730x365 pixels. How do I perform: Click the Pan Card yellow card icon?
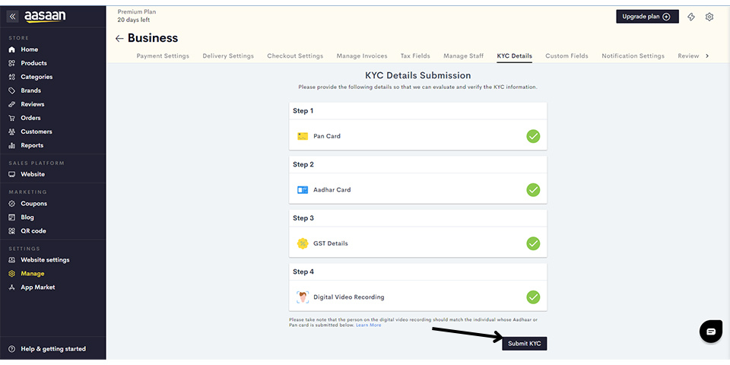pos(303,136)
